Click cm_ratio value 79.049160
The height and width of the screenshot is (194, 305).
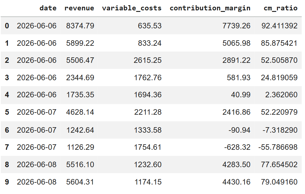tap(279, 182)
